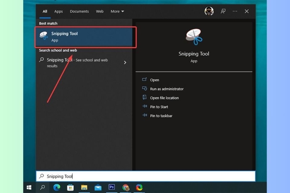
Task: Click the Run as administrator shield icon
Action: pos(144,88)
